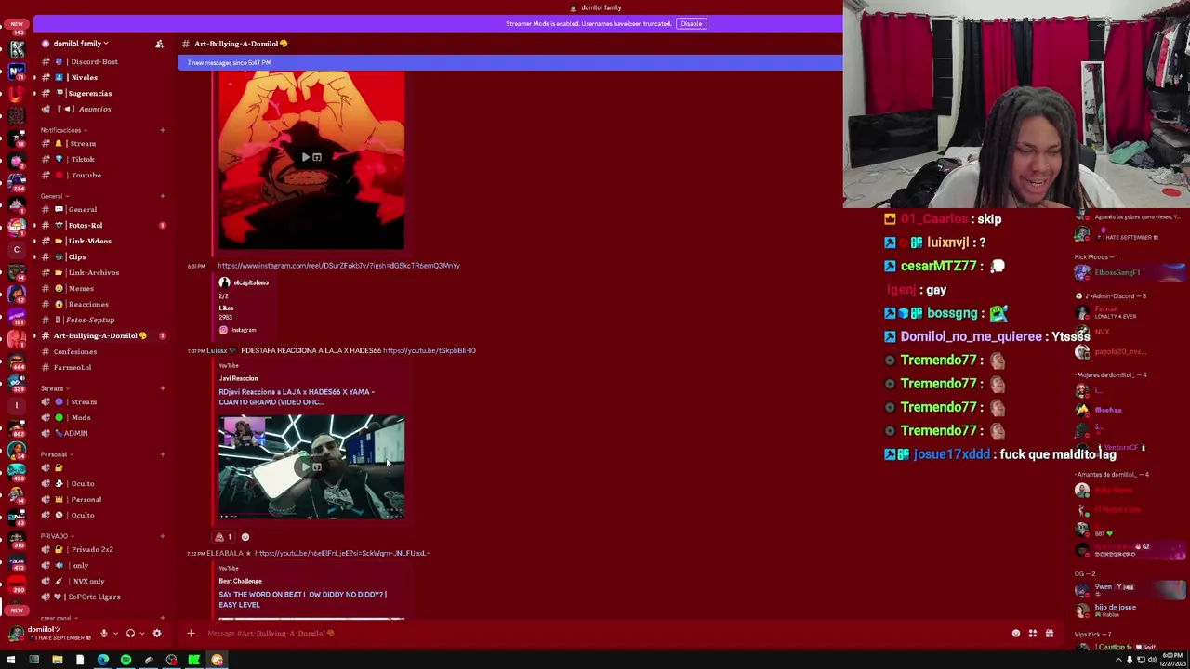Screen dimensions: 1190x669
Task: Open SAY THE WORD ON BEAT video title
Action: tap(302, 599)
